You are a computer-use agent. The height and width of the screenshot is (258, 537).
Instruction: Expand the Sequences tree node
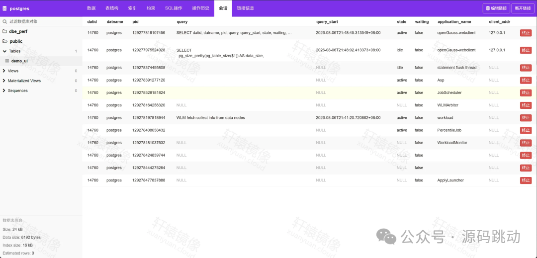click(x=4, y=90)
